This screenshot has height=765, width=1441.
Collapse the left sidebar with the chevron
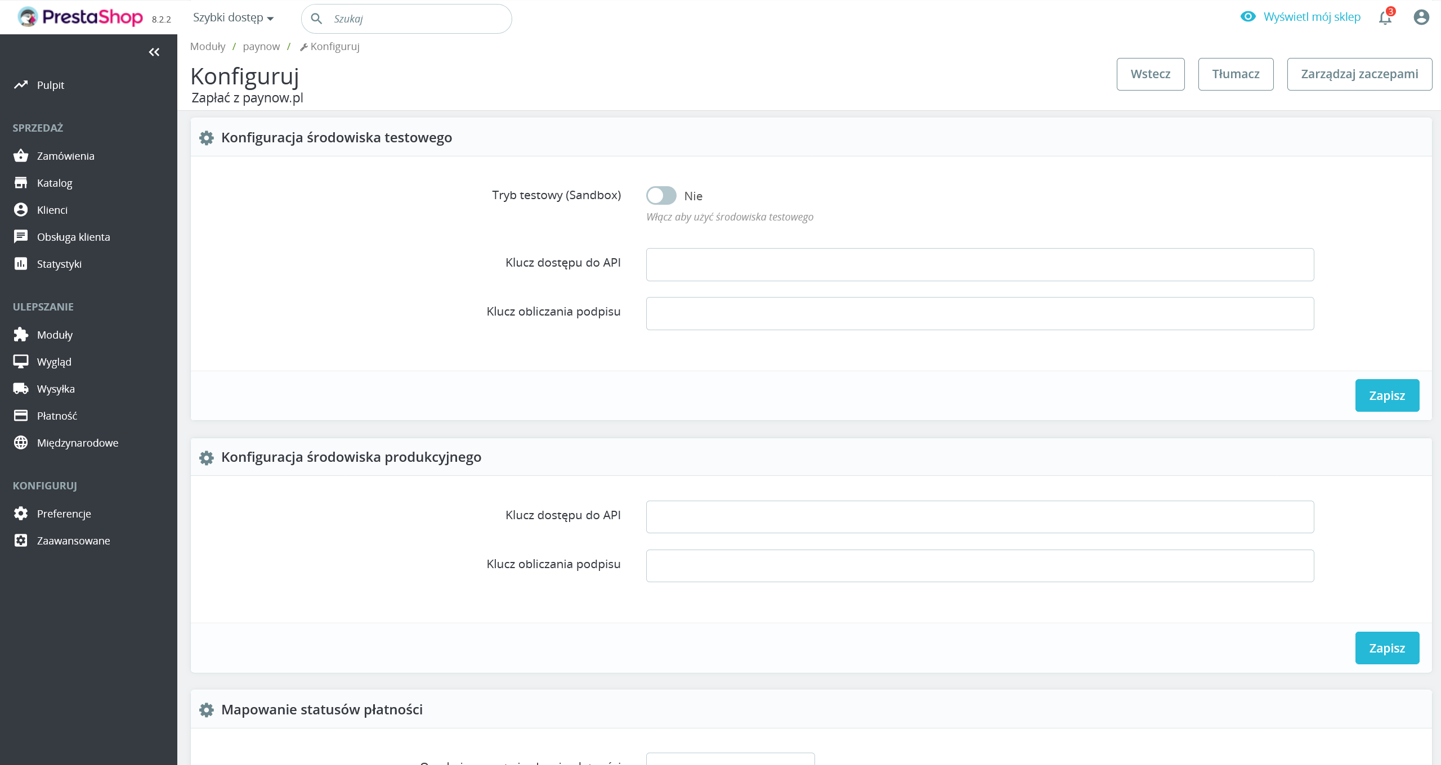(x=154, y=52)
